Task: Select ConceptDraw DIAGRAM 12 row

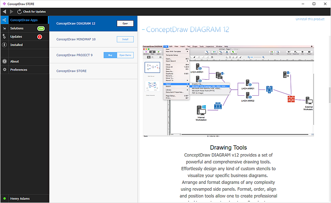Action: pos(93,23)
